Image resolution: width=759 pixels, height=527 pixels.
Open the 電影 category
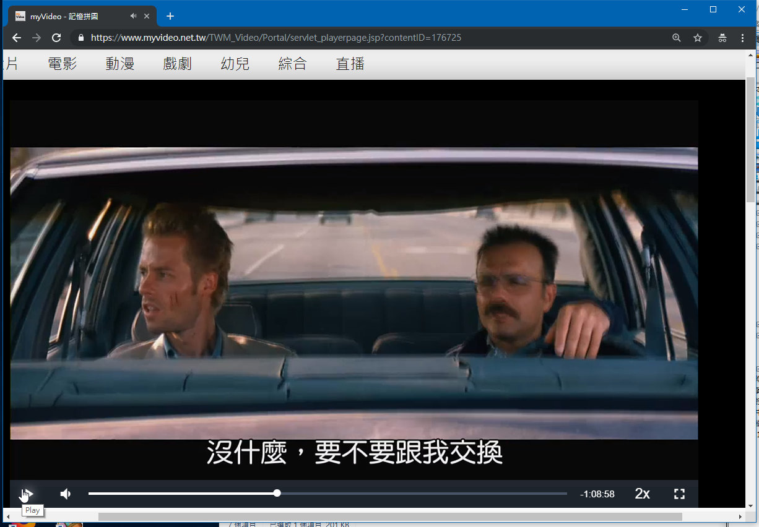(x=63, y=64)
